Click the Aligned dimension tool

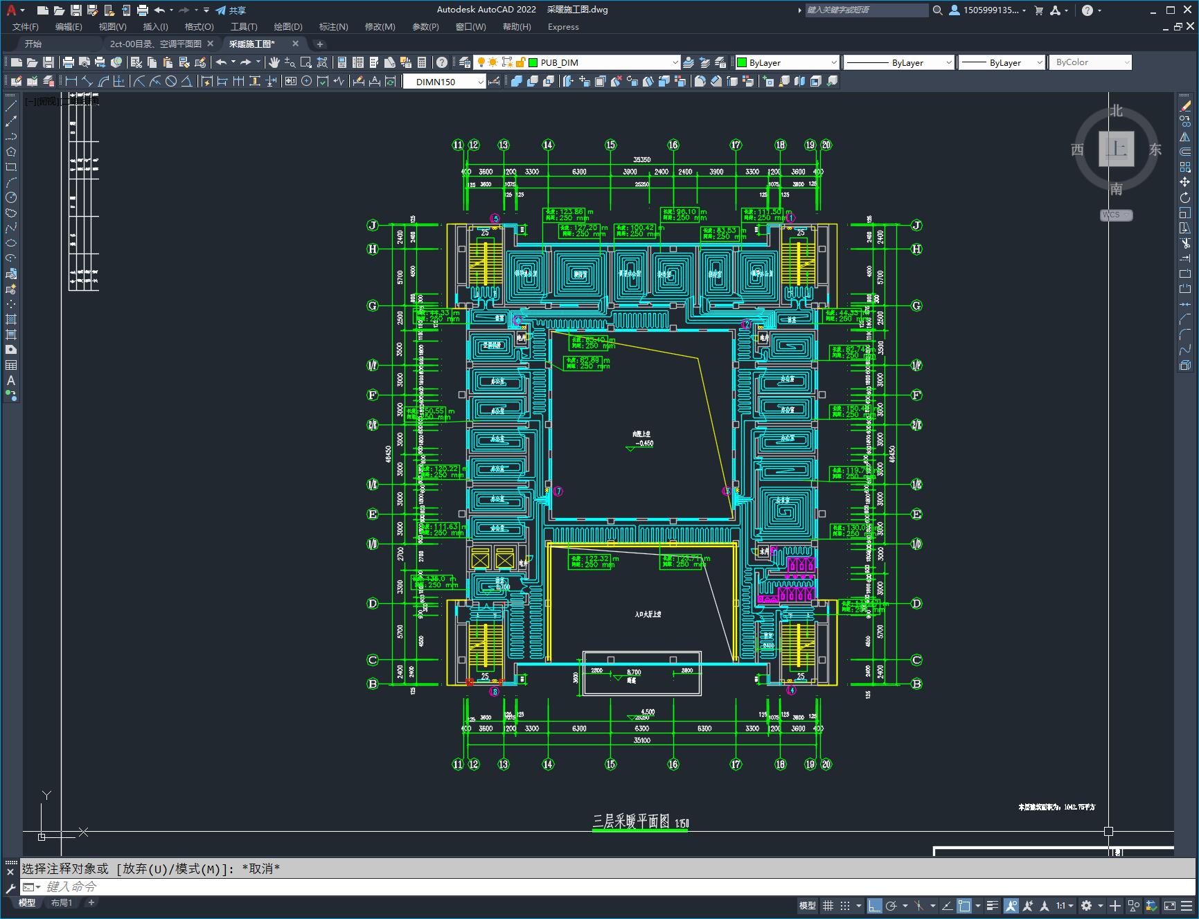87,81
